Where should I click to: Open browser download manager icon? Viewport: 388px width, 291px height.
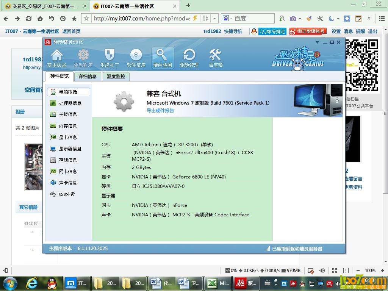click(x=347, y=19)
